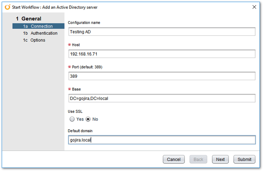Click the Default domain label

80,131
